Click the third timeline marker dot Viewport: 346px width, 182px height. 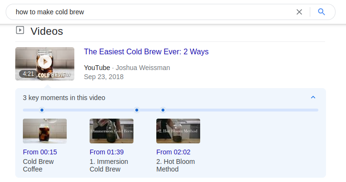point(163,110)
